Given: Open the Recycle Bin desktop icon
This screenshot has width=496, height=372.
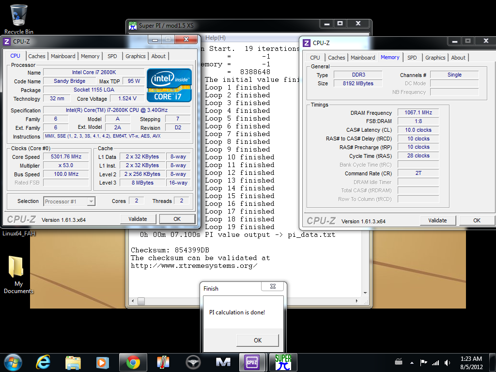Looking at the screenshot, I should 19,18.
